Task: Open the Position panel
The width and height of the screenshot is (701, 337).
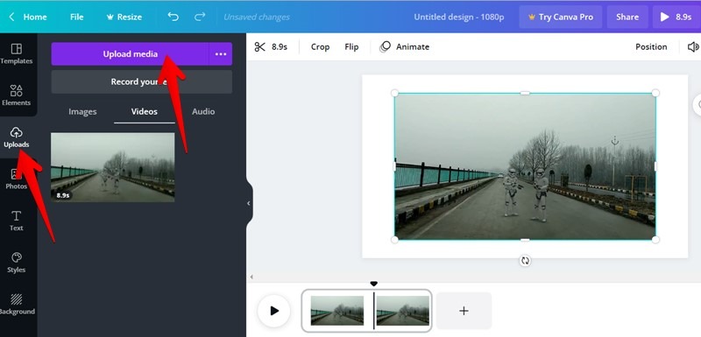Action: point(651,47)
